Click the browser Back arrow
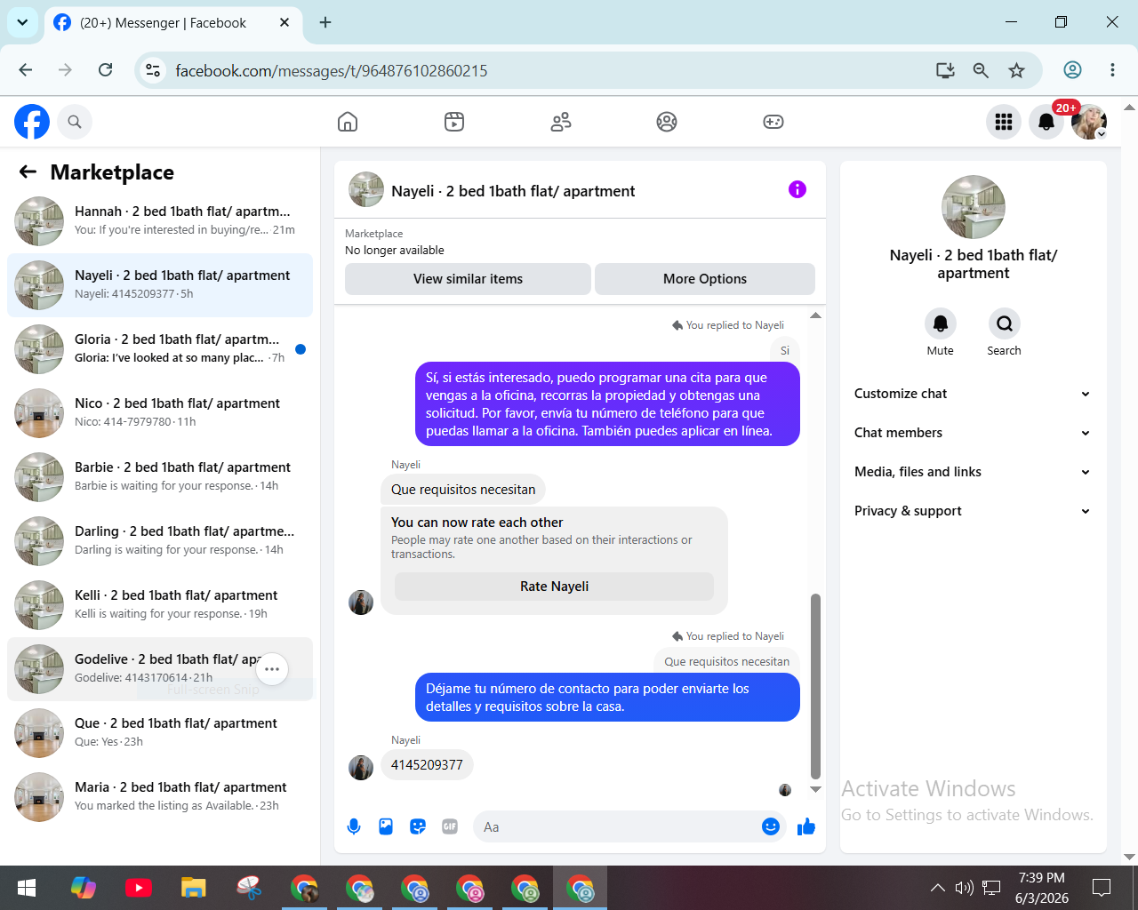The image size is (1138, 910). tap(26, 70)
